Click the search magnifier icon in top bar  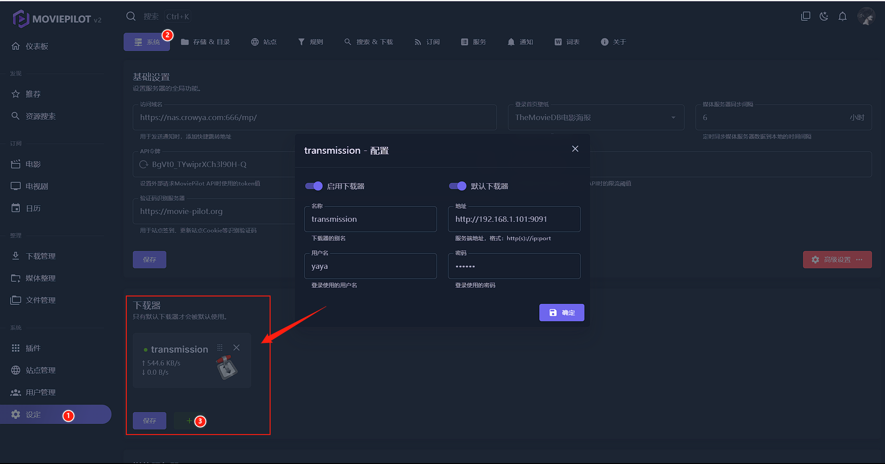131,17
